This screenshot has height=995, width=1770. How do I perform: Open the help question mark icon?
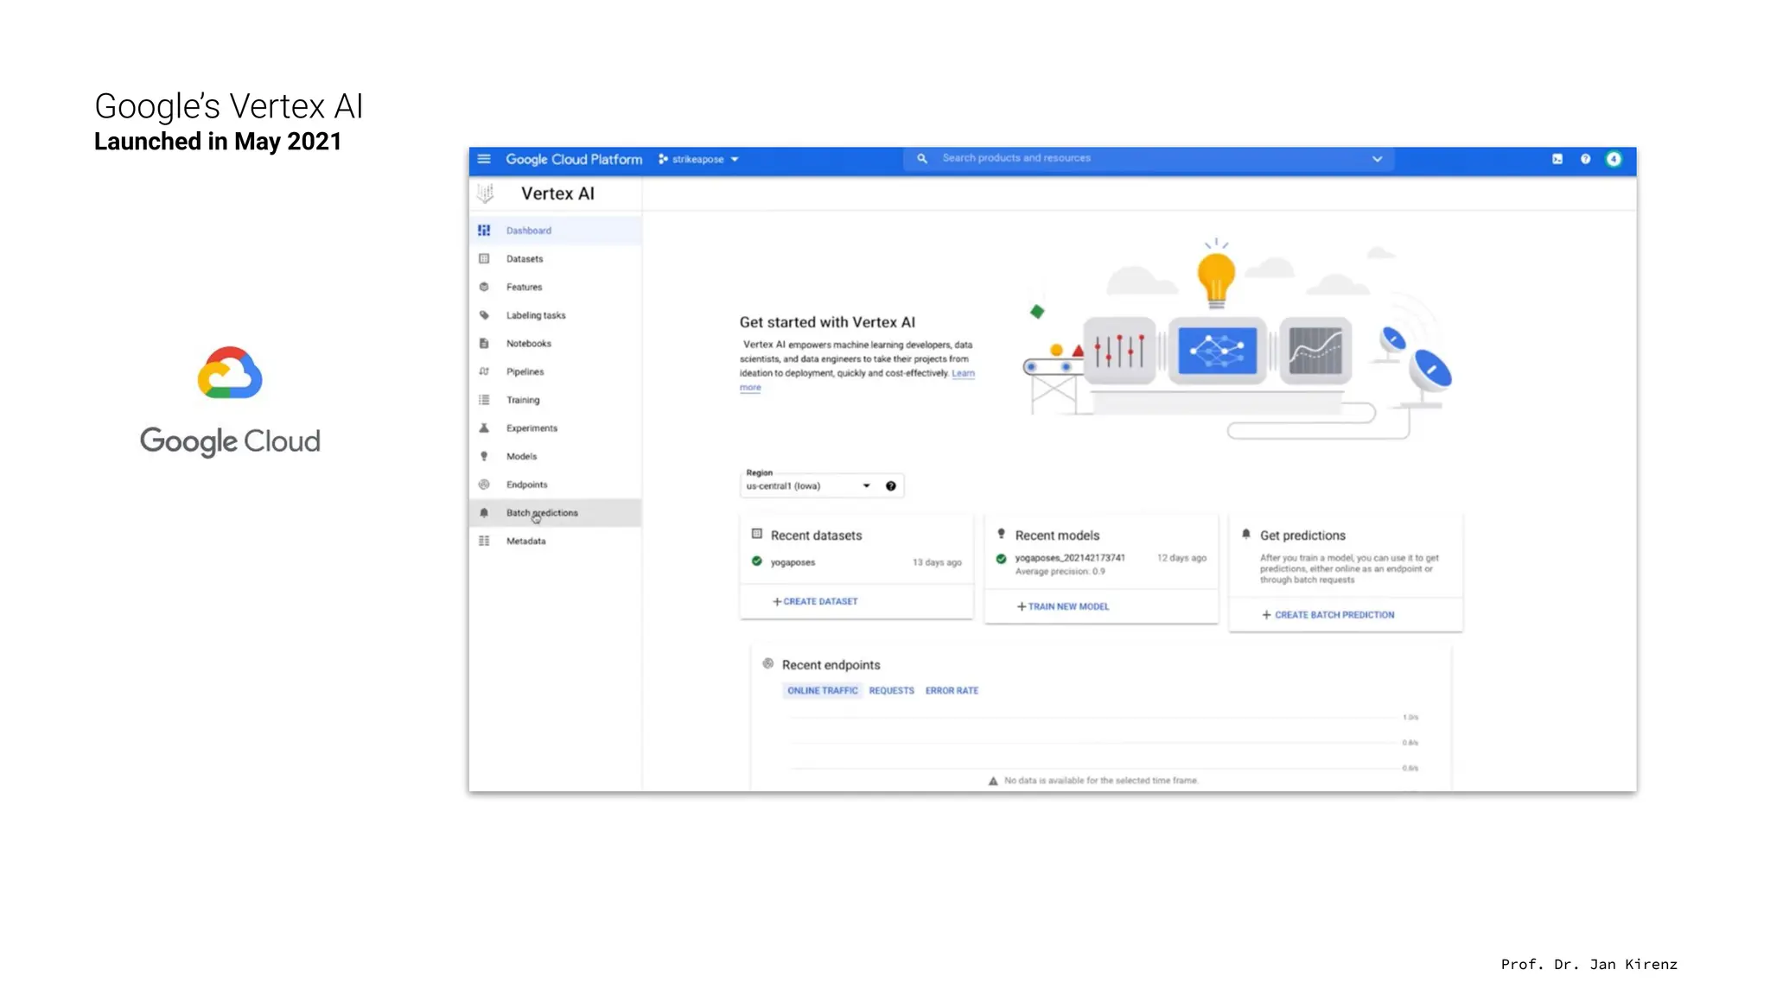[1585, 159]
